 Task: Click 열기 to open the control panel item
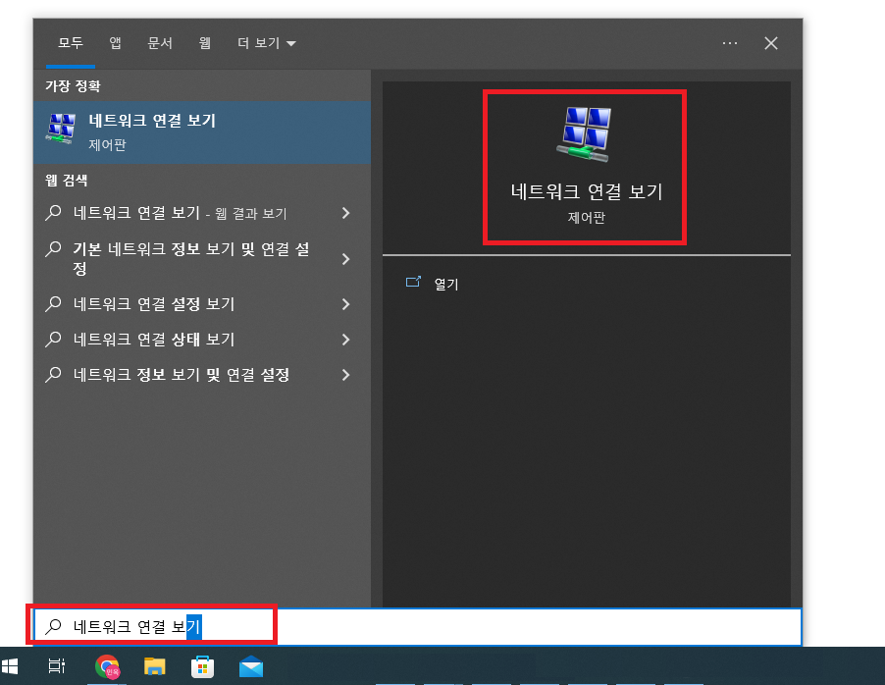(x=445, y=285)
